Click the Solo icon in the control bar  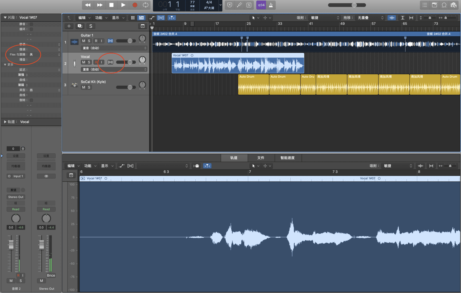point(249,5)
